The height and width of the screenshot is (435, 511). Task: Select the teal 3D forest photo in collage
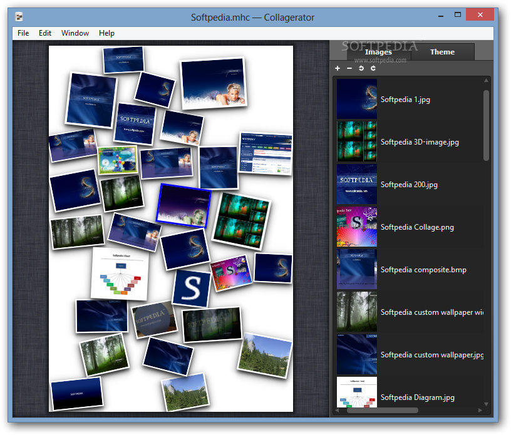[x=241, y=220]
